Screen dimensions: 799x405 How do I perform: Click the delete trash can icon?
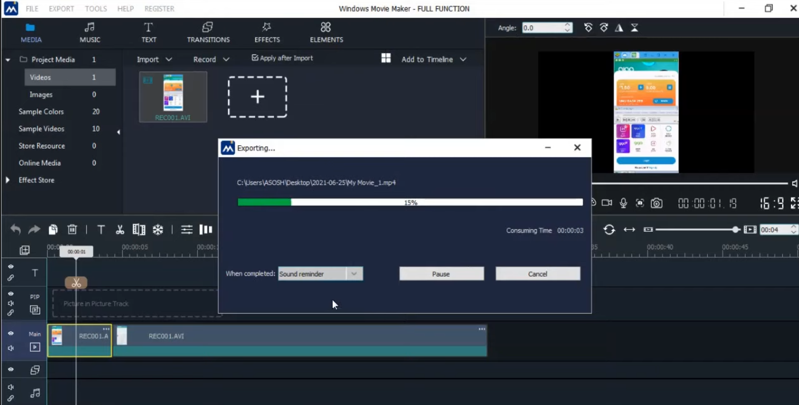pos(72,230)
